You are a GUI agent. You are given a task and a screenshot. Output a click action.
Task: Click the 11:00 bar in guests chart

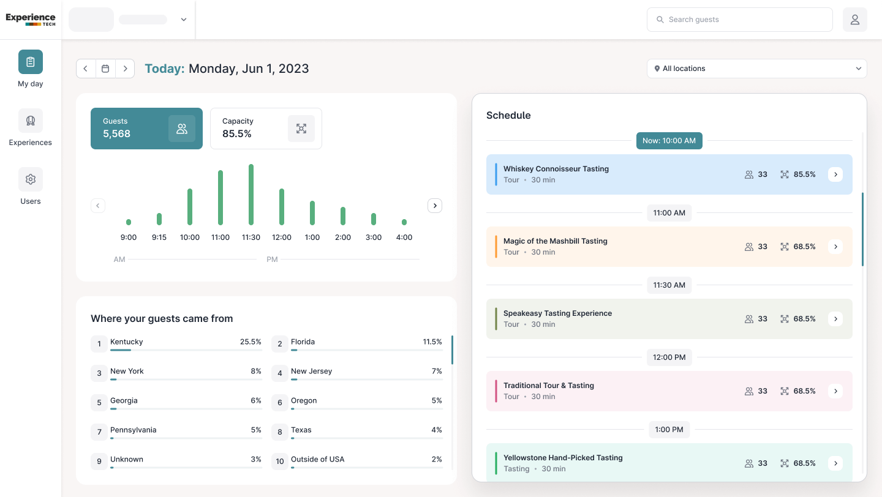coord(221,198)
